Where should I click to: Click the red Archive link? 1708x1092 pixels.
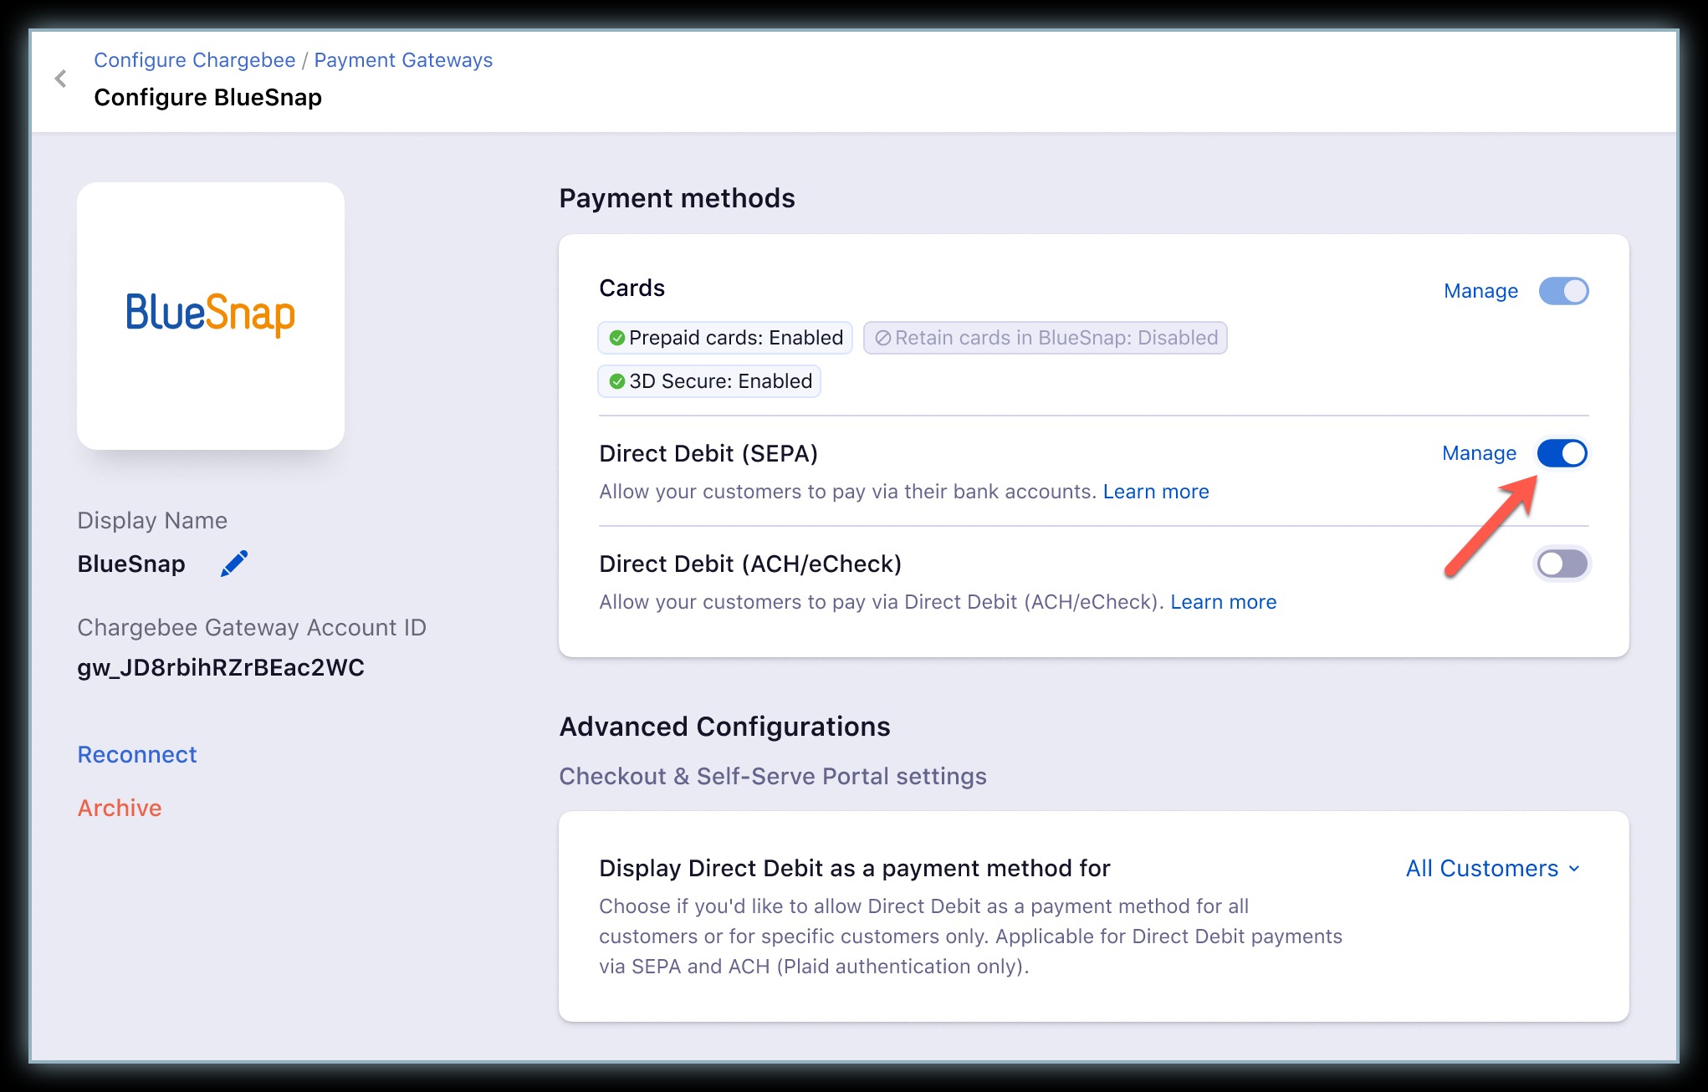(120, 808)
